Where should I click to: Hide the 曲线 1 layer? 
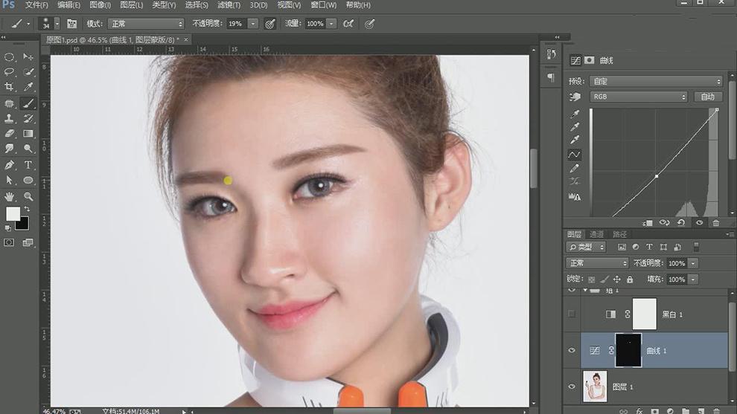[x=572, y=350]
